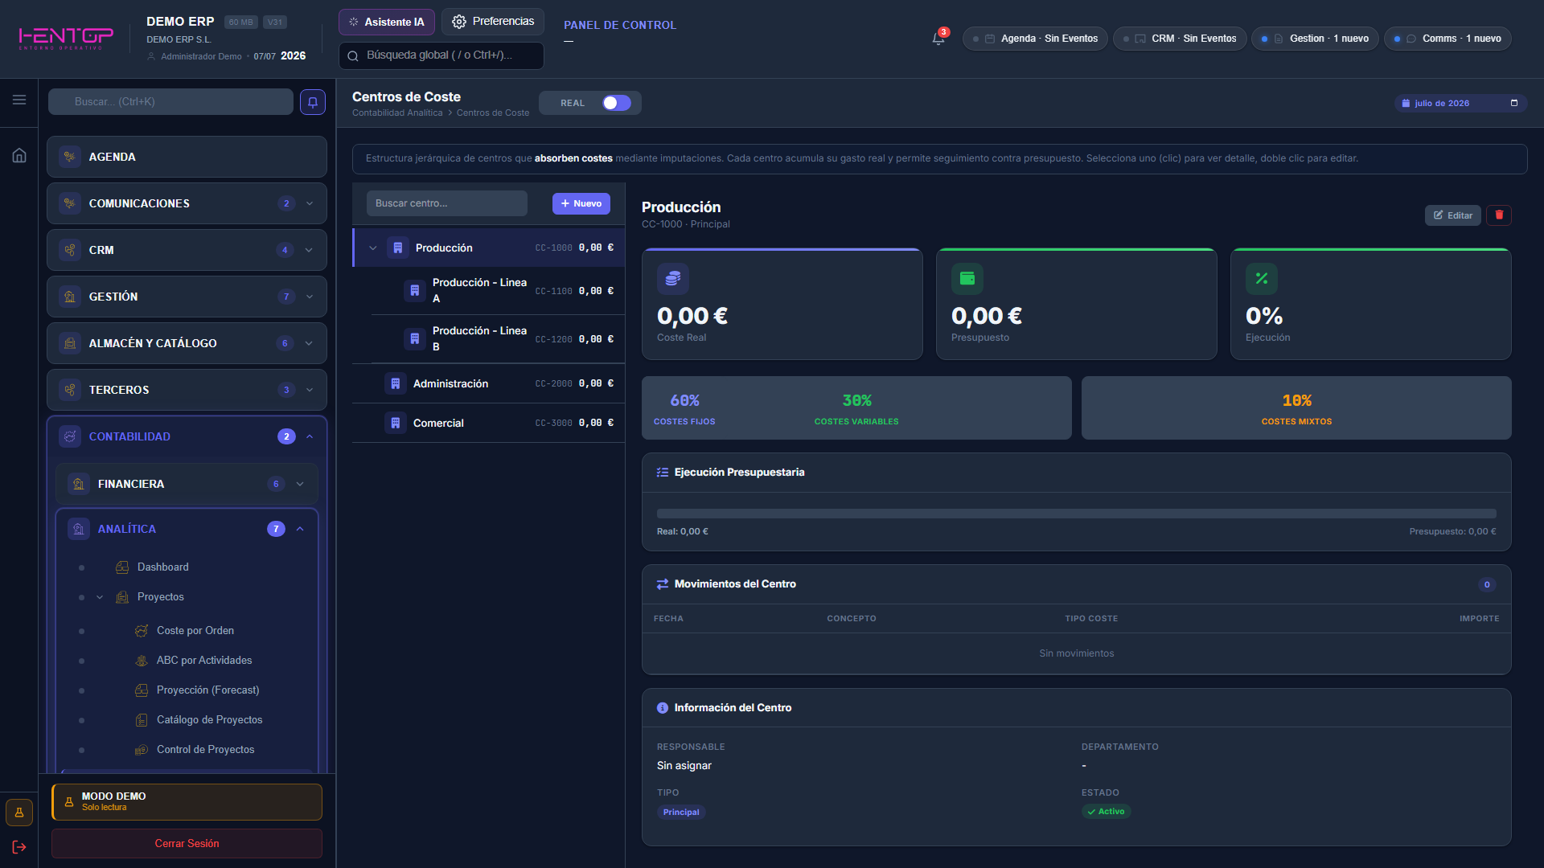Expand the Almacén y Catálogo chevron
This screenshot has width=1544, height=868.
(x=310, y=343)
